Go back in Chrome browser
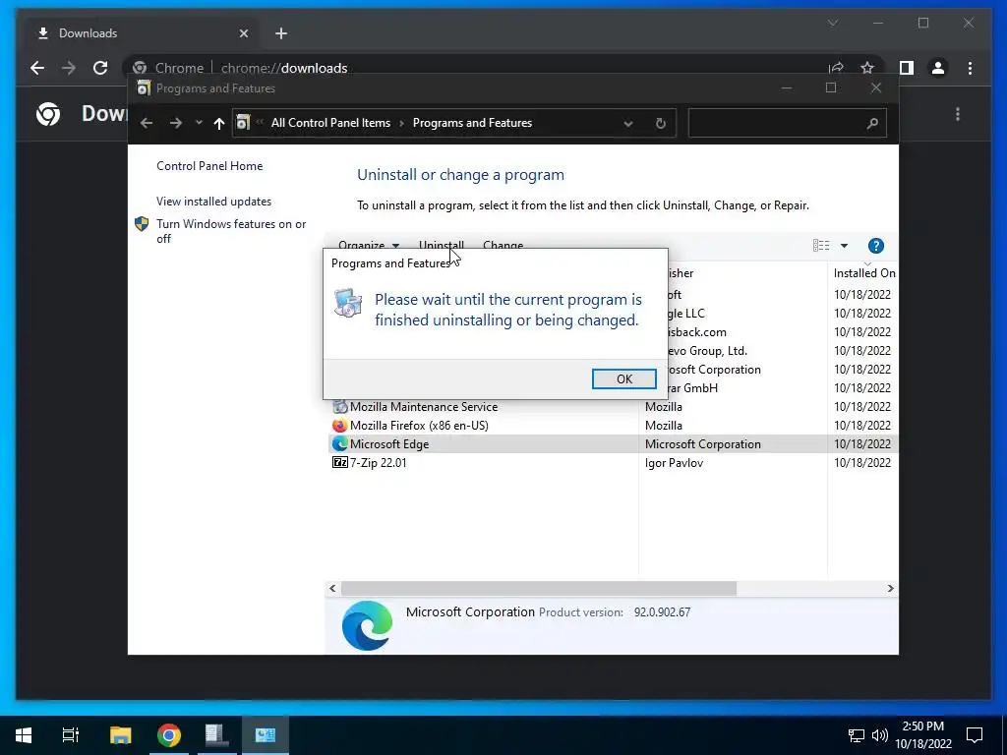Screen dimensions: 1007x755 coord(37,68)
